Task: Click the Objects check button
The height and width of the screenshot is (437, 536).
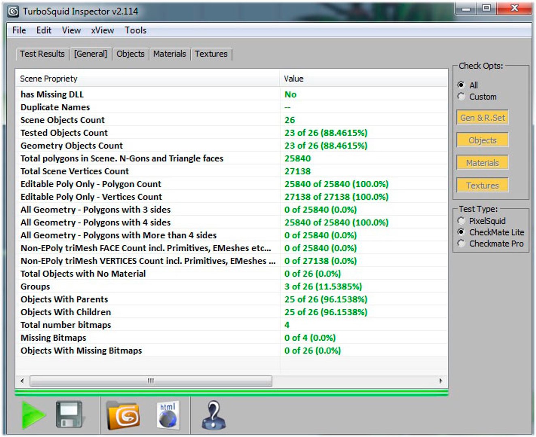Action: (483, 140)
